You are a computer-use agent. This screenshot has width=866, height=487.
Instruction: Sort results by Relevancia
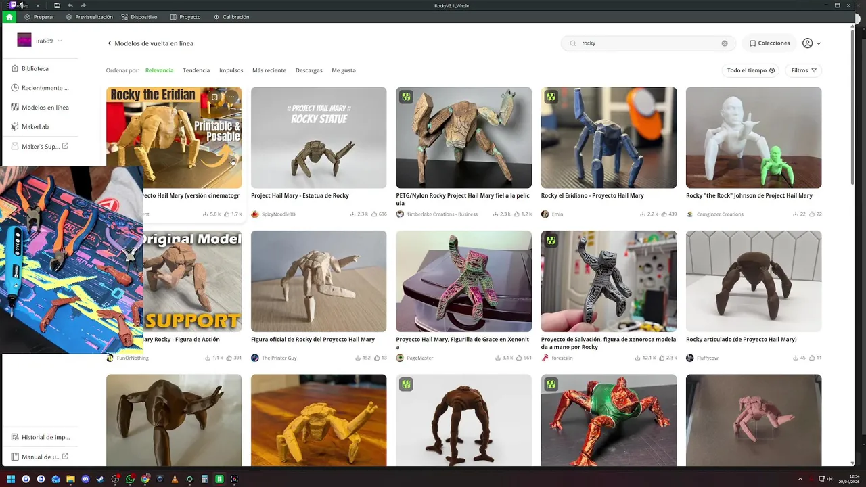[159, 70]
